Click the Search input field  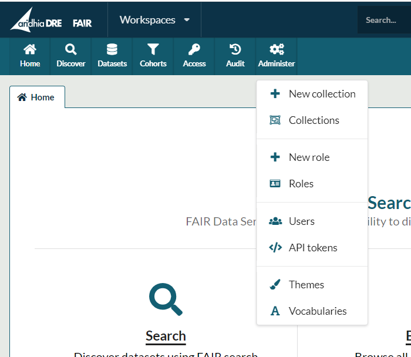click(x=385, y=20)
